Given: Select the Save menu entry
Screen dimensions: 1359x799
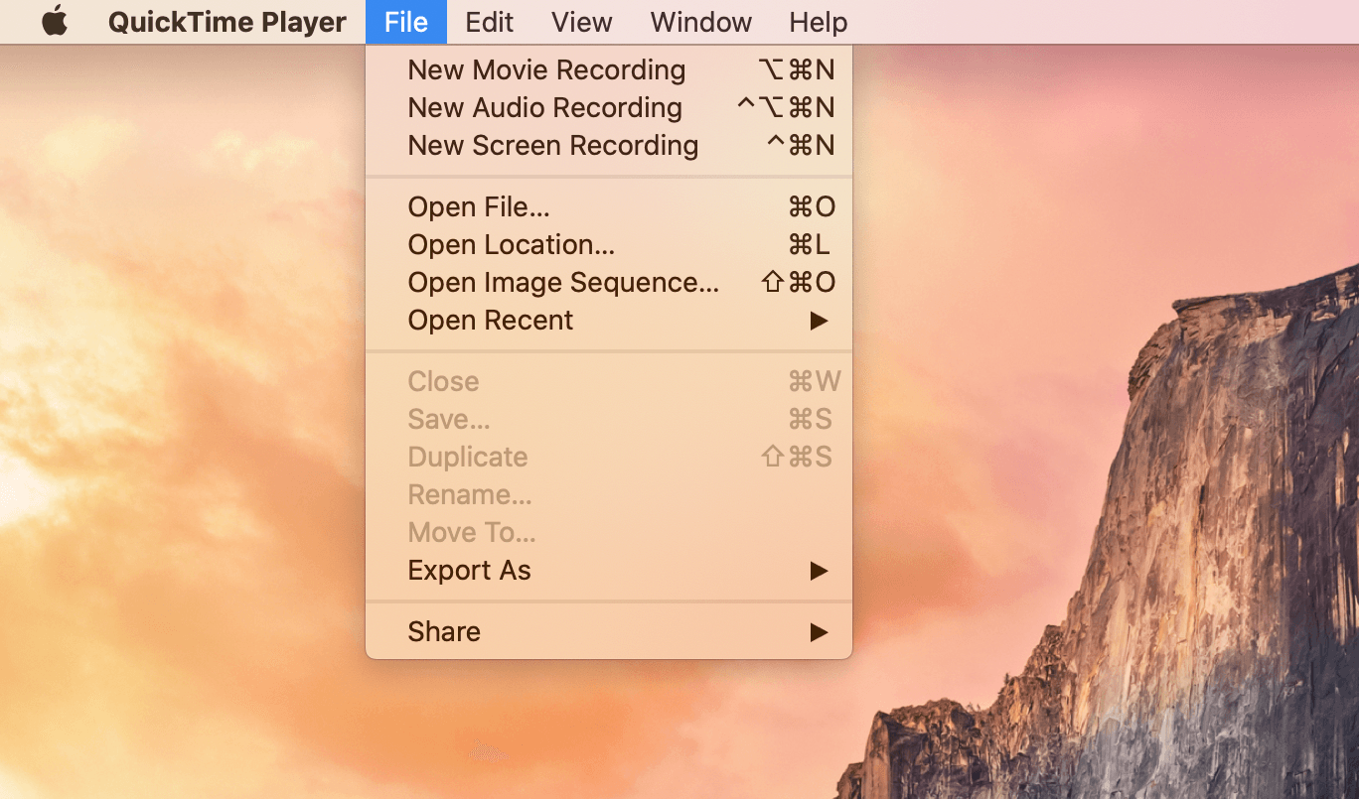Looking at the screenshot, I should coord(448,419).
